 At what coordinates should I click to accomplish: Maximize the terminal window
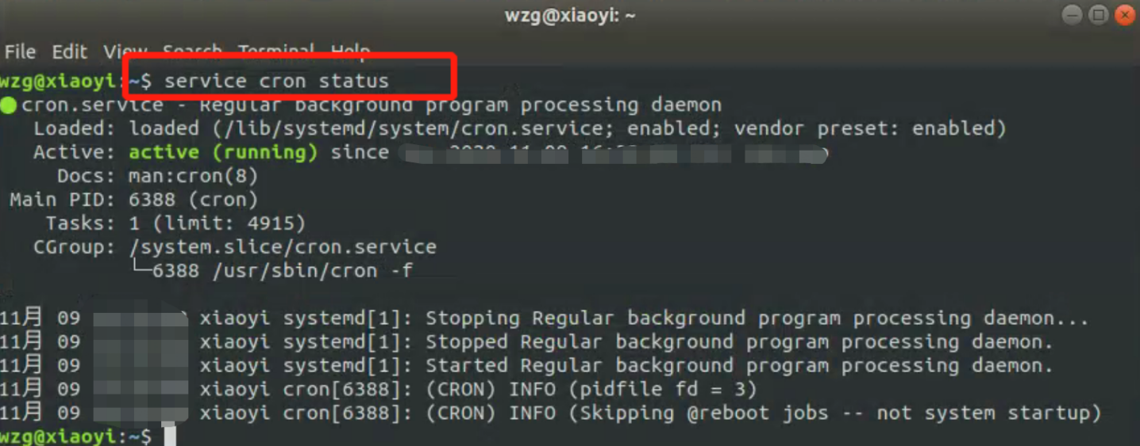1098,15
